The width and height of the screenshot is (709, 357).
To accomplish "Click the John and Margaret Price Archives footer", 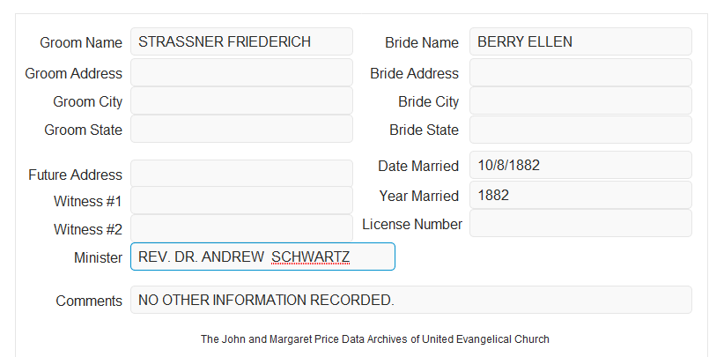I will coord(375,339).
